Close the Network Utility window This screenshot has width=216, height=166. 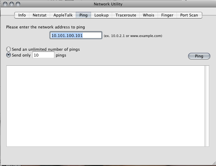tap(6, 4)
